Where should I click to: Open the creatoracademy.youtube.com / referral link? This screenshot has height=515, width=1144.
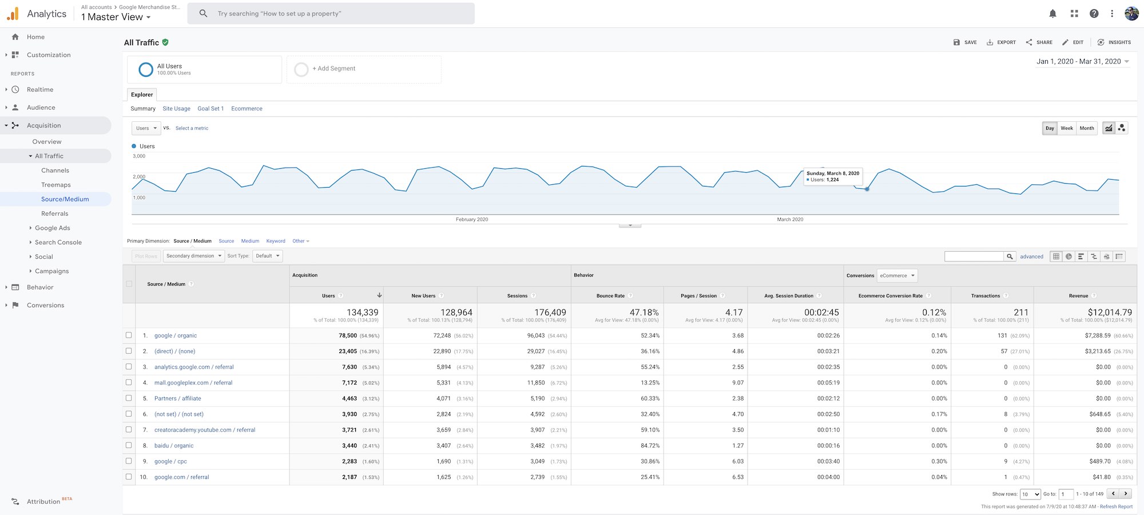point(205,430)
